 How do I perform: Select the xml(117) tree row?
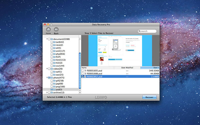coord(61,51)
